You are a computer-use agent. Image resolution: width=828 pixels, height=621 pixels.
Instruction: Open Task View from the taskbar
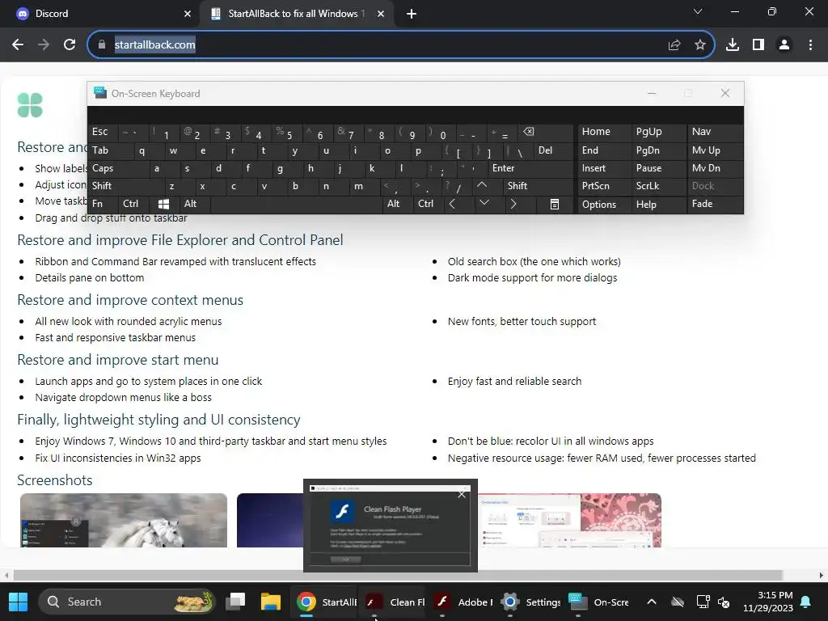point(235,602)
